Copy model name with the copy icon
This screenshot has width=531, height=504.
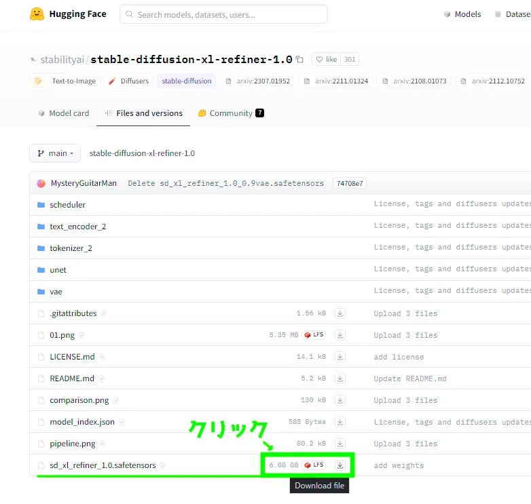(x=299, y=60)
